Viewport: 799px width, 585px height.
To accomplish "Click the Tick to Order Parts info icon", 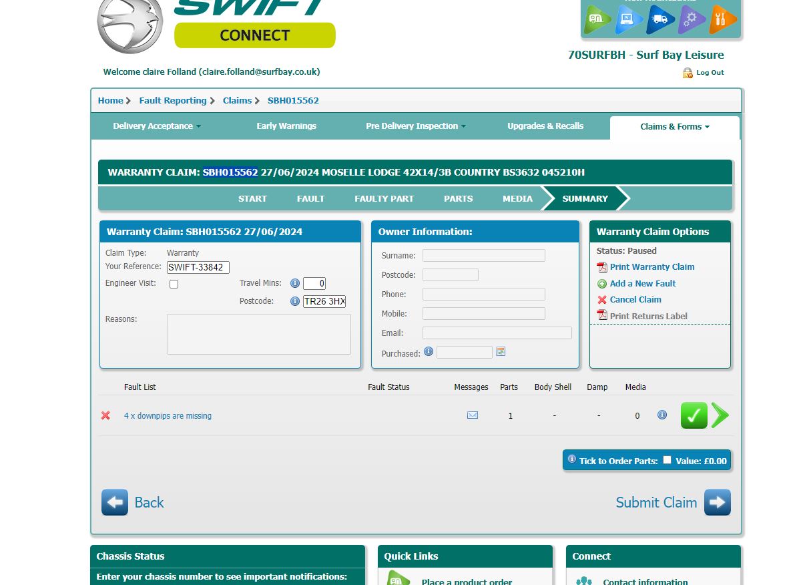I will (x=572, y=459).
